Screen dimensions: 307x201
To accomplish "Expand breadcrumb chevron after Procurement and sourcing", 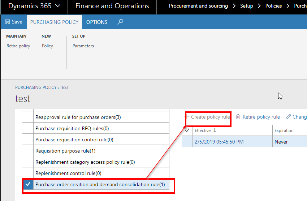I will 234,6.
